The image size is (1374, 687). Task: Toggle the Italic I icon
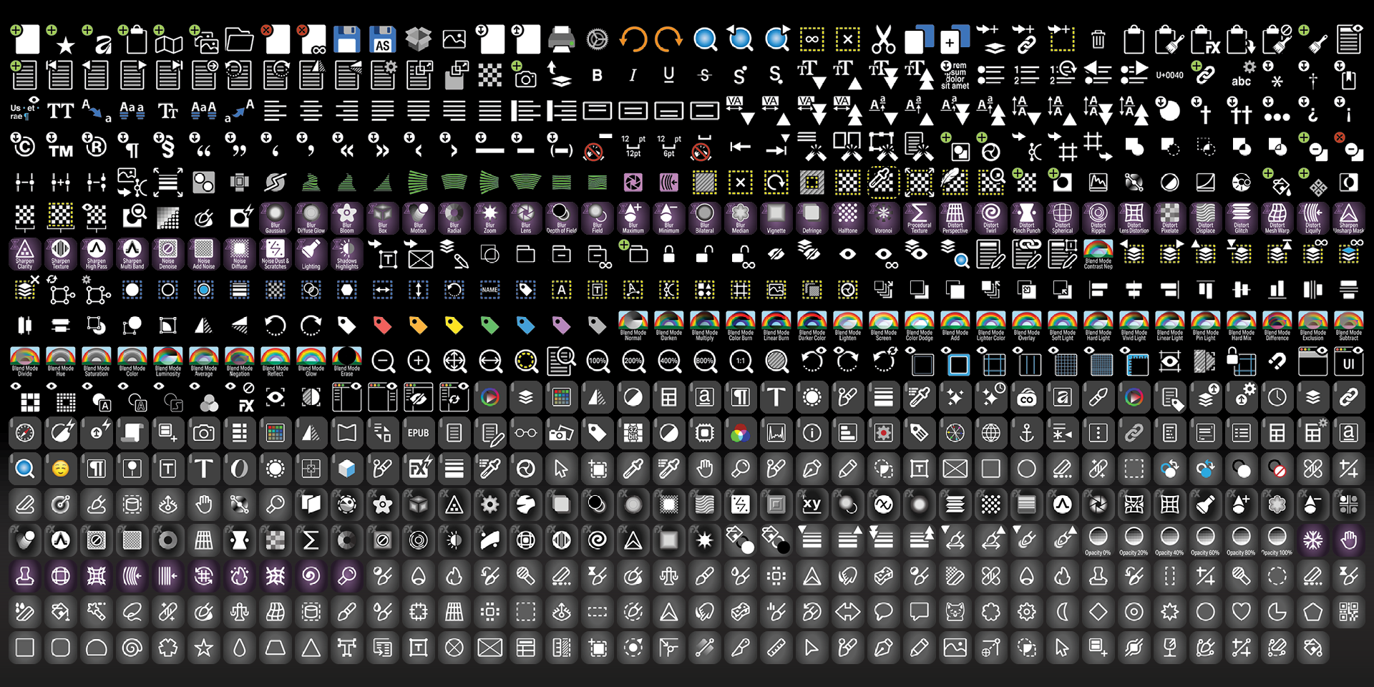633,75
